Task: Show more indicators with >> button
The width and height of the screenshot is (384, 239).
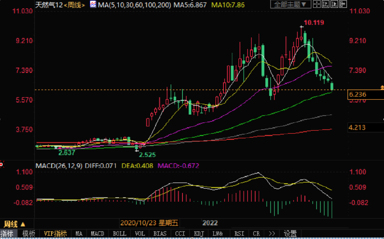Action: 271,234
